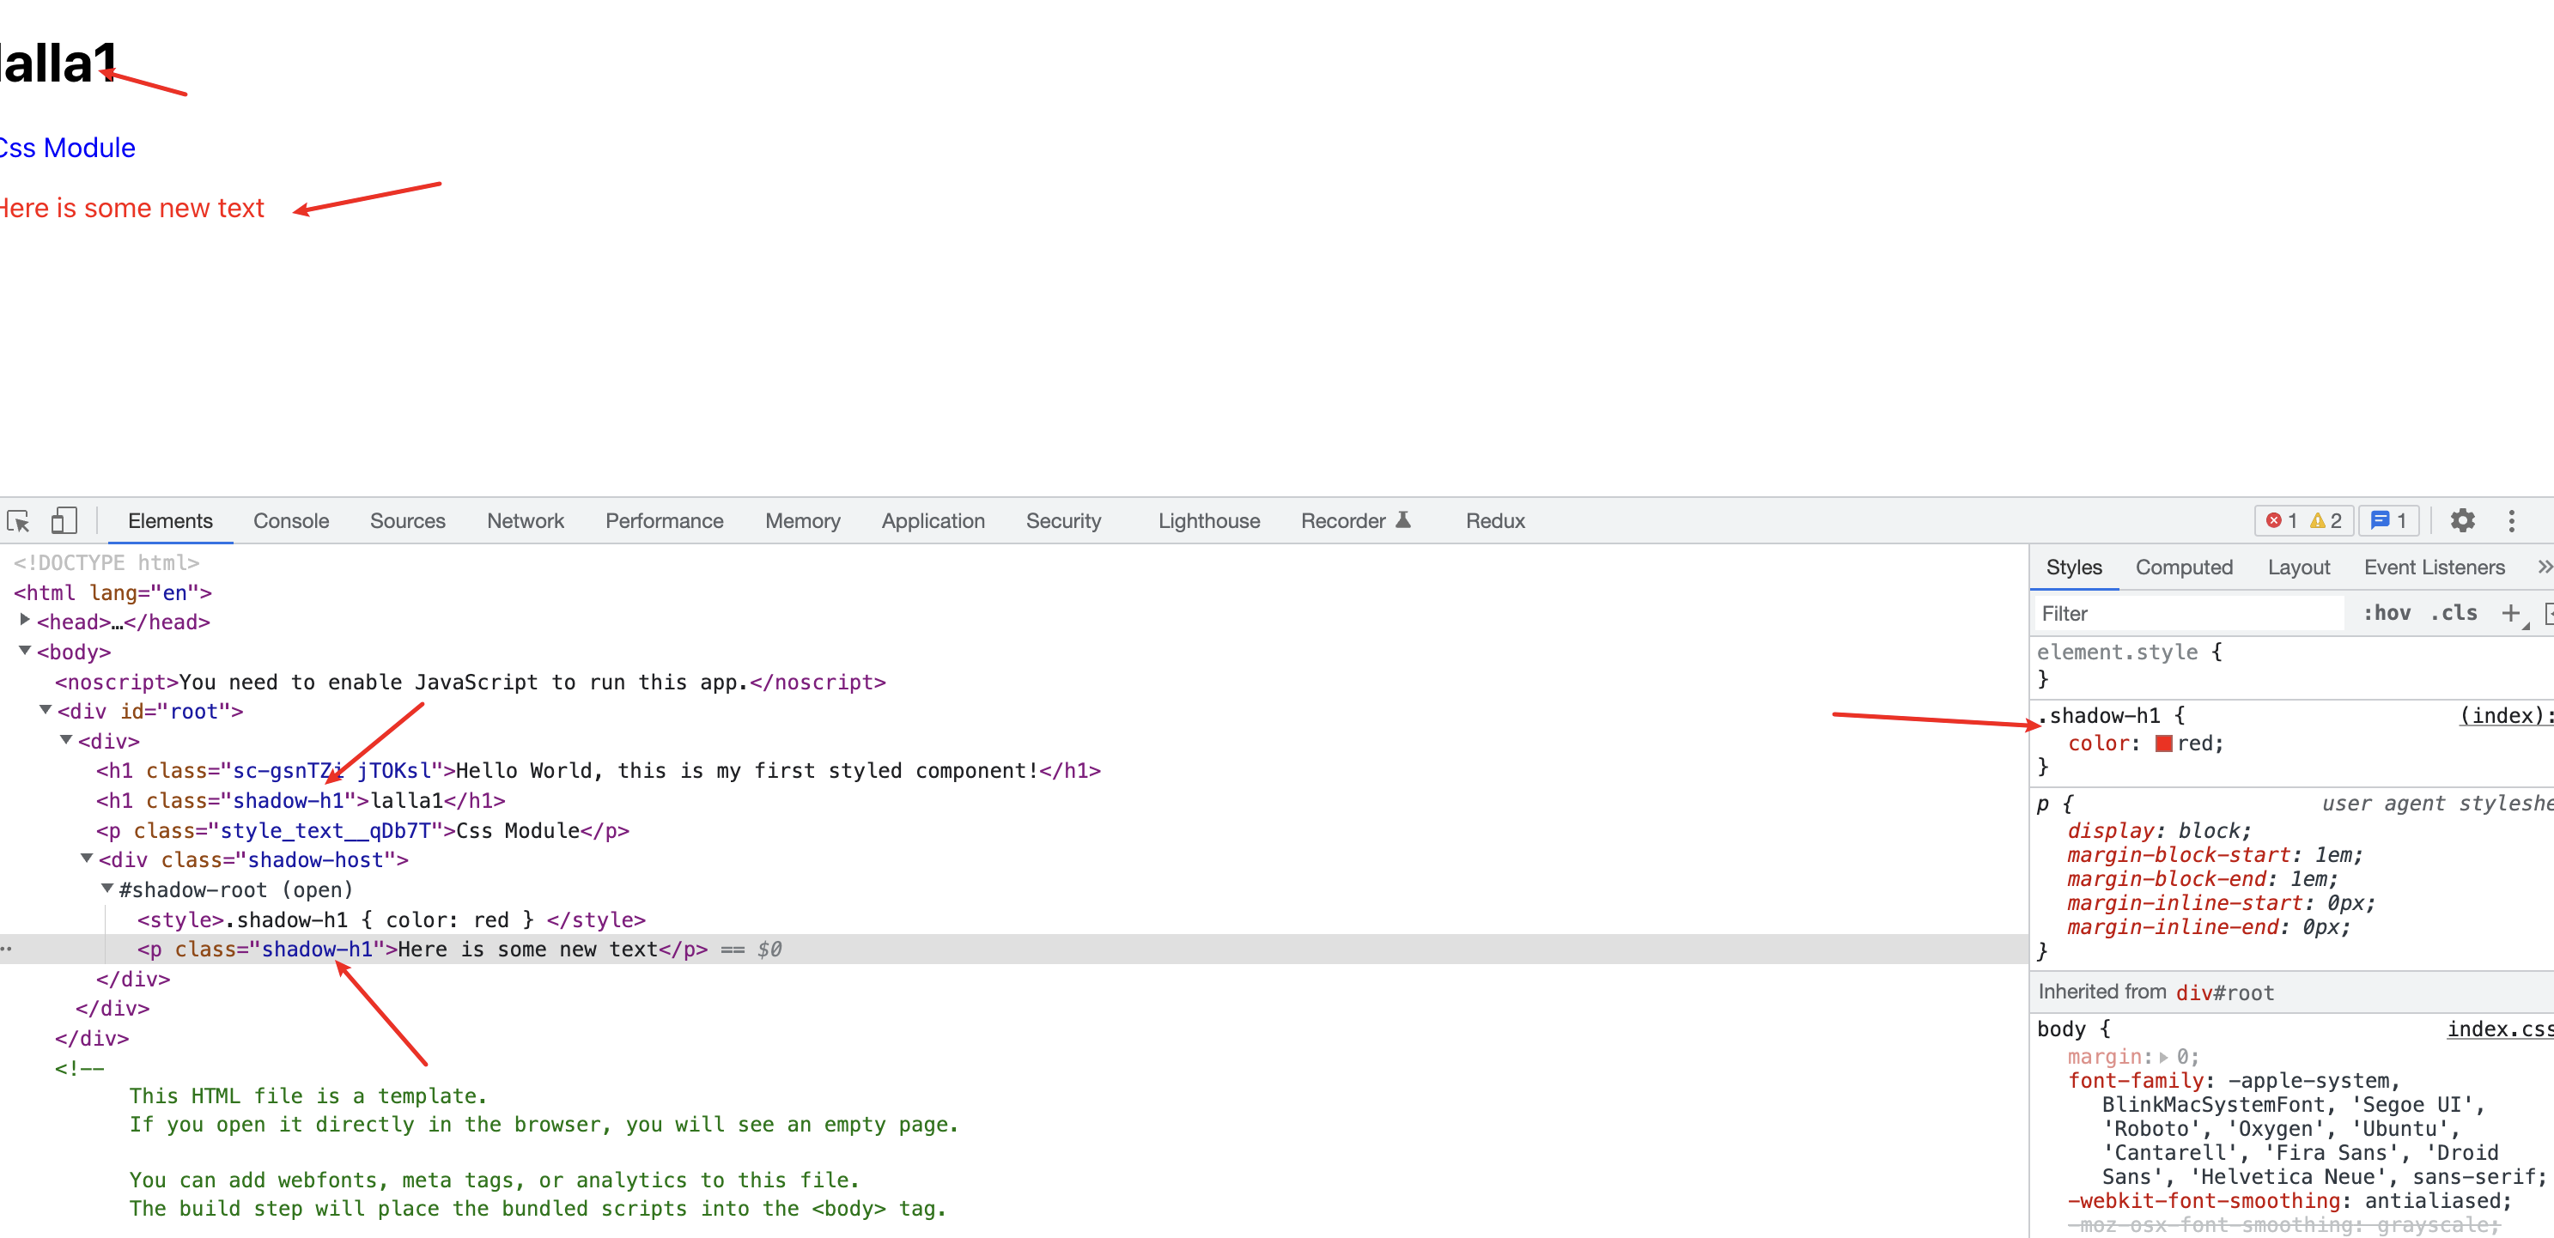
Task: Switch to the Sources tab
Action: pyautogui.click(x=408, y=520)
